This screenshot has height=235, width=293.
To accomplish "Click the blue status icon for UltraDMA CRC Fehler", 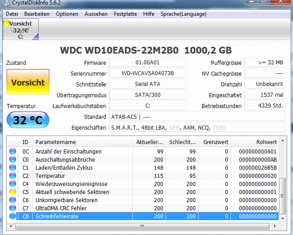I will tap(13, 208).
